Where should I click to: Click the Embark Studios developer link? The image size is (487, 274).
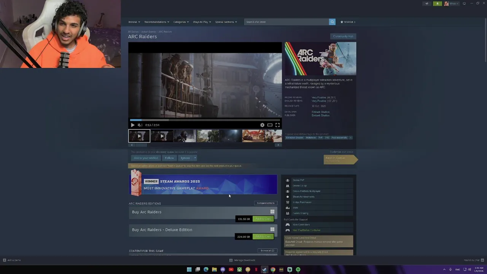[x=320, y=112]
